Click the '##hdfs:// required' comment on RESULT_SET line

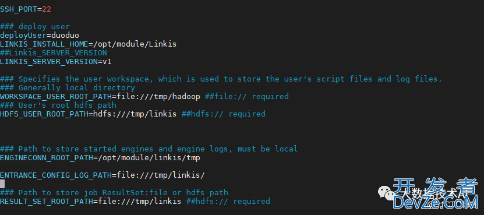pos(228,202)
